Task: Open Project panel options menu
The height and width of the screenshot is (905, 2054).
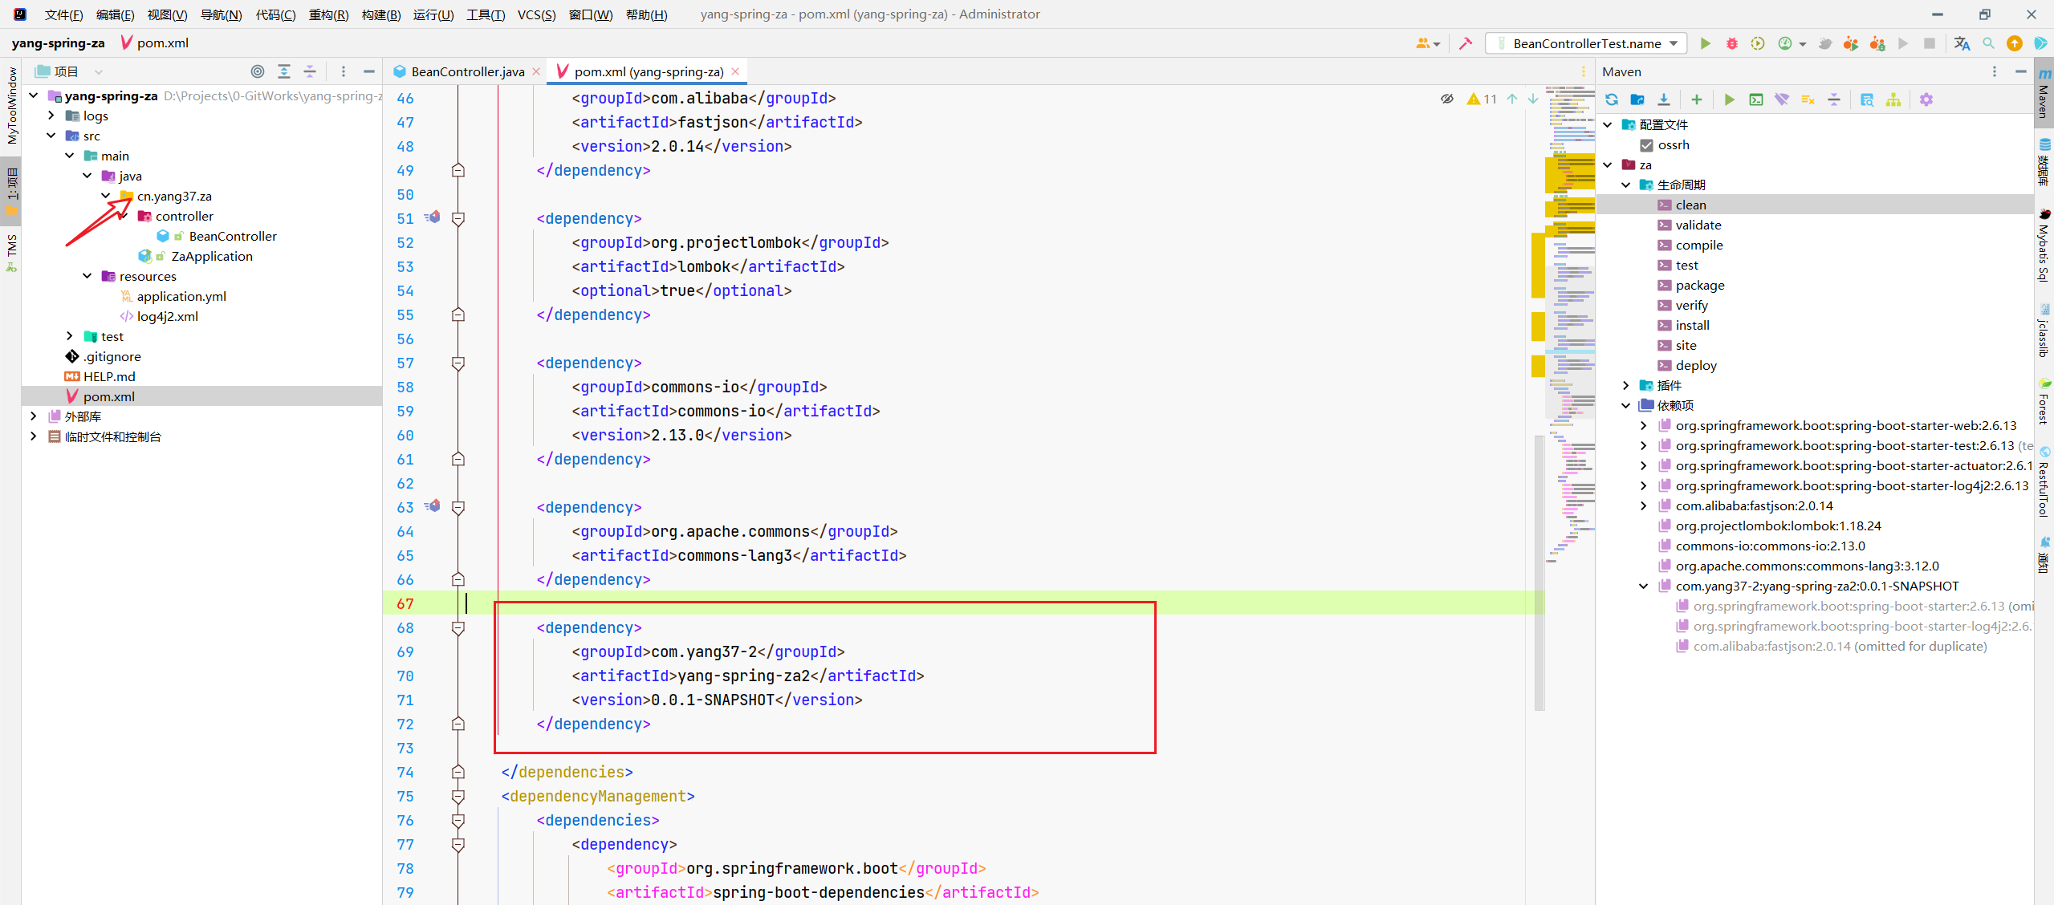Action: [x=344, y=71]
